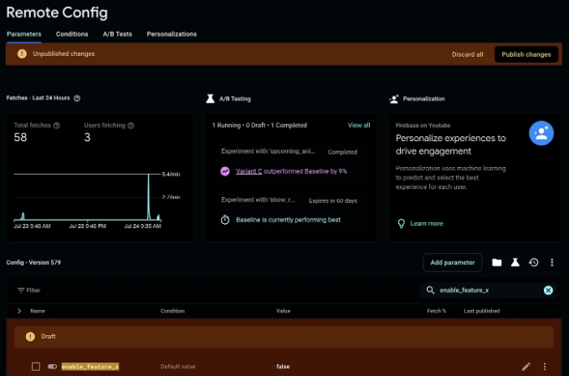This screenshot has width=569, height=376.
Task: Click the A/B test flask icon near Add parameter
Action: (515, 262)
